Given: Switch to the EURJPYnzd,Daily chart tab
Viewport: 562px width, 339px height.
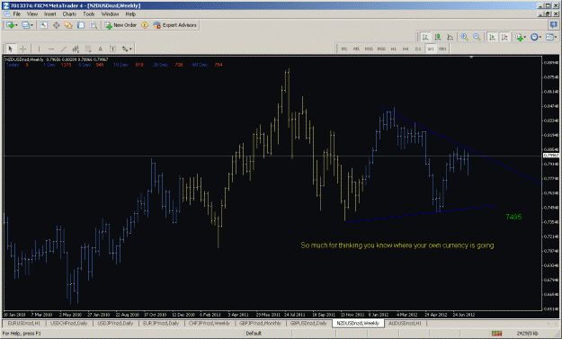Looking at the screenshot, I should pyautogui.click(x=161, y=323).
